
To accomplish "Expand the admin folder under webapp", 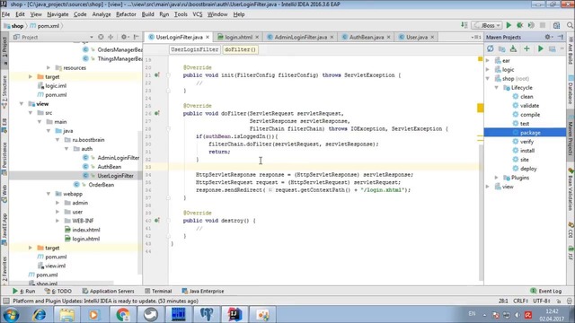I will coord(57,203).
